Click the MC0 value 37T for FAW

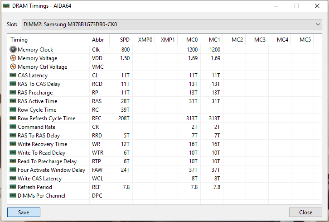coord(193,170)
